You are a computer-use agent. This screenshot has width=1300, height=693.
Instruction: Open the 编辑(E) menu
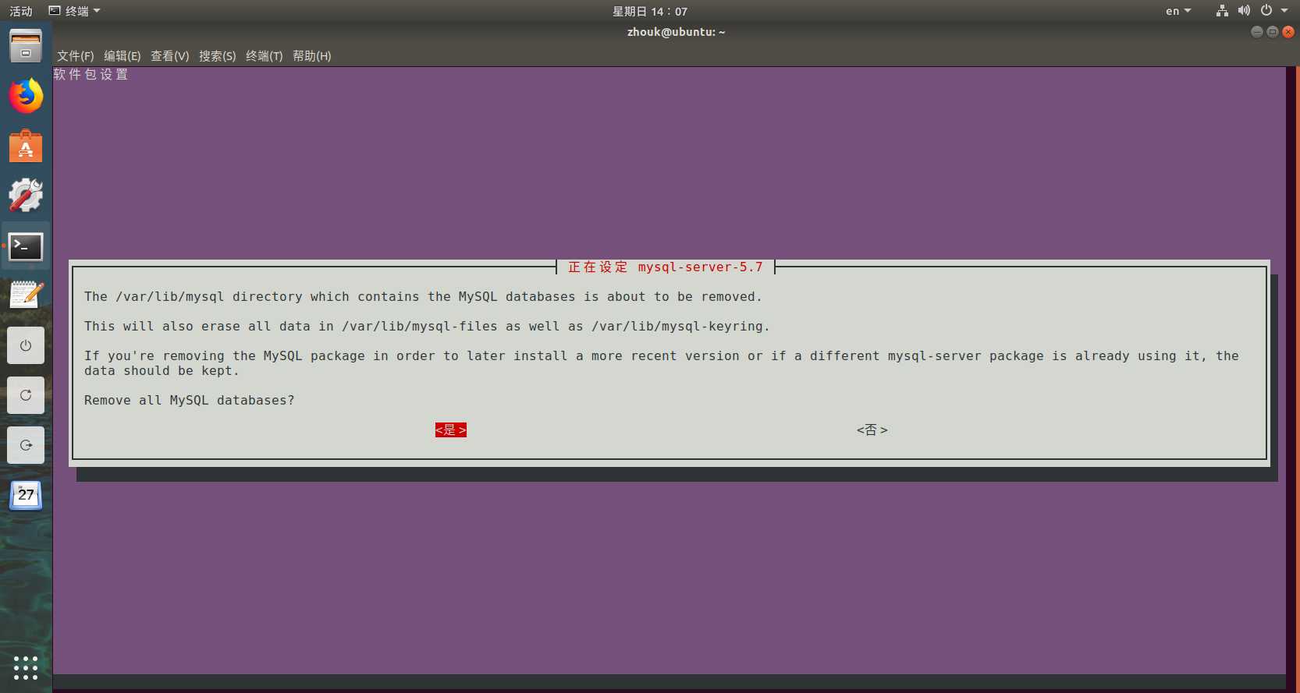pos(123,56)
